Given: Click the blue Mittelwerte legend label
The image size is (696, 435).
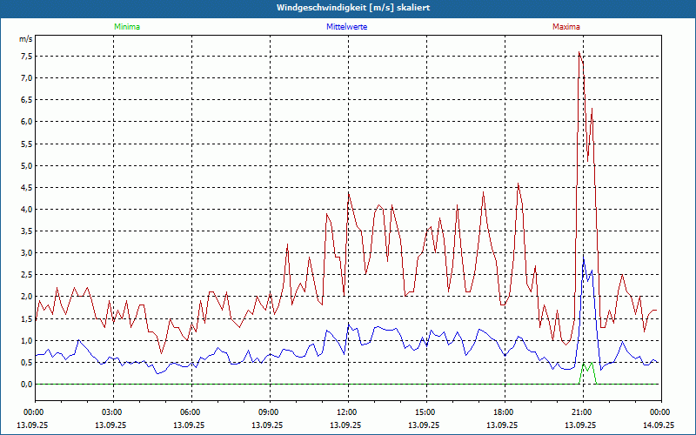Looking at the screenshot, I should 346,27.
